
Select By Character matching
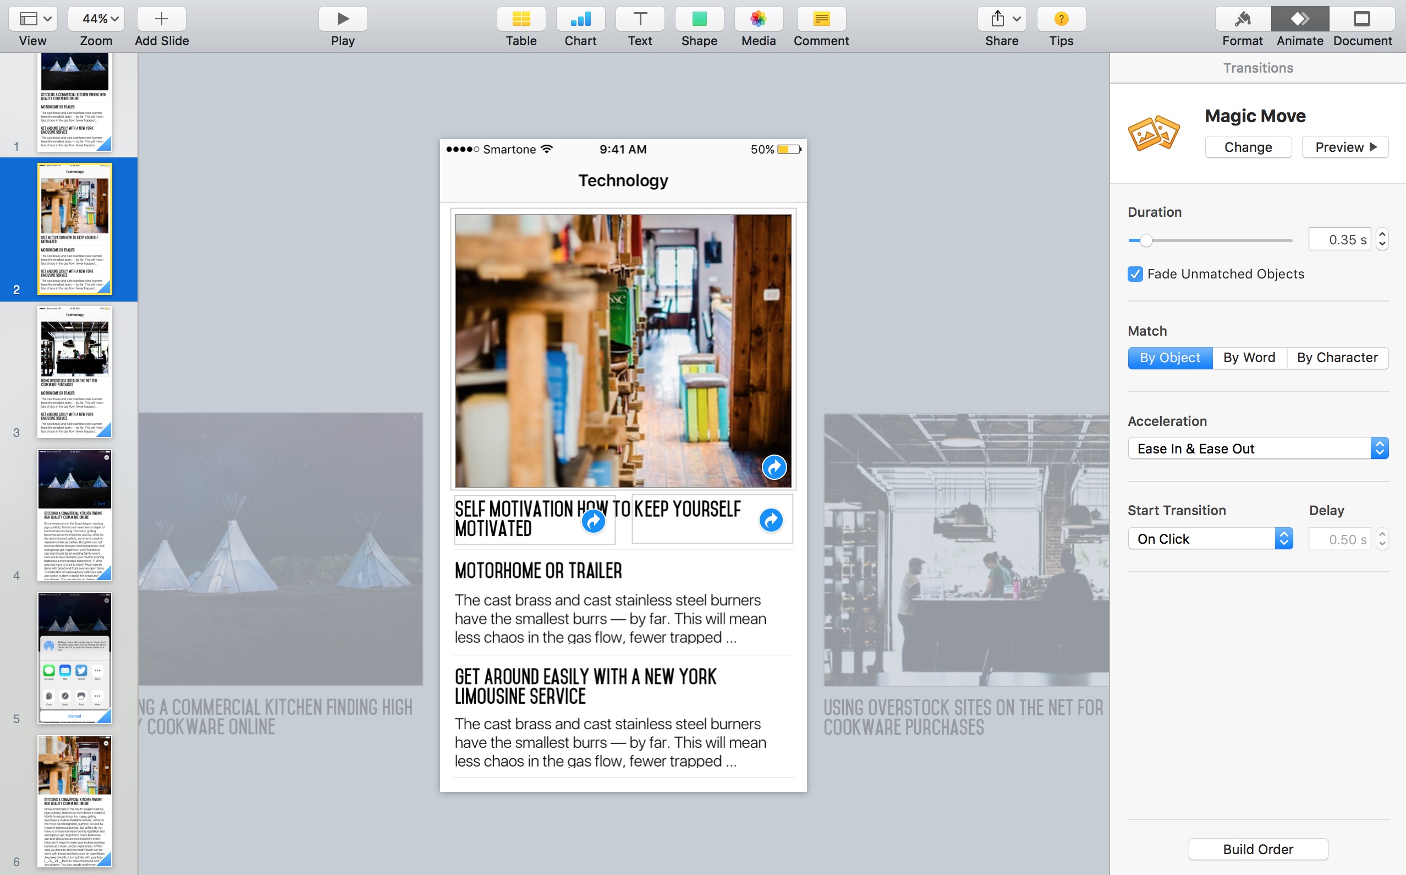[1337, 357]
